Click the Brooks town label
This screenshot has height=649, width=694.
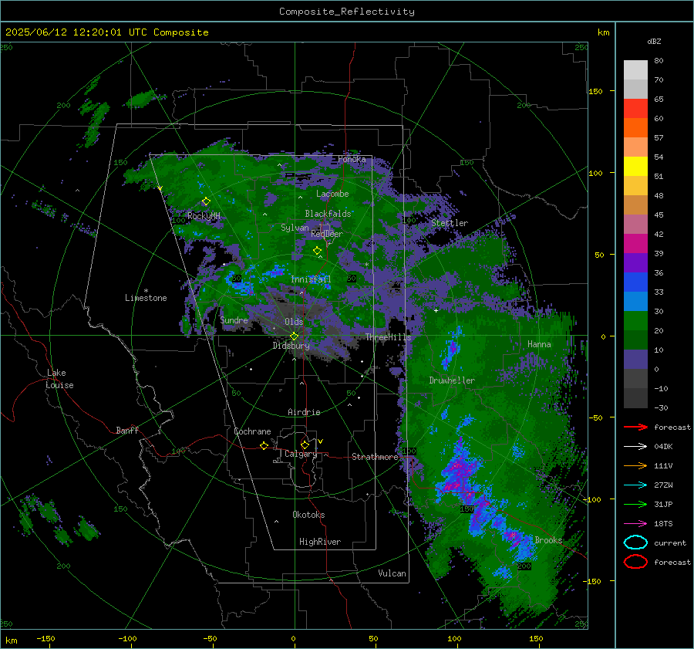point(549,540)
